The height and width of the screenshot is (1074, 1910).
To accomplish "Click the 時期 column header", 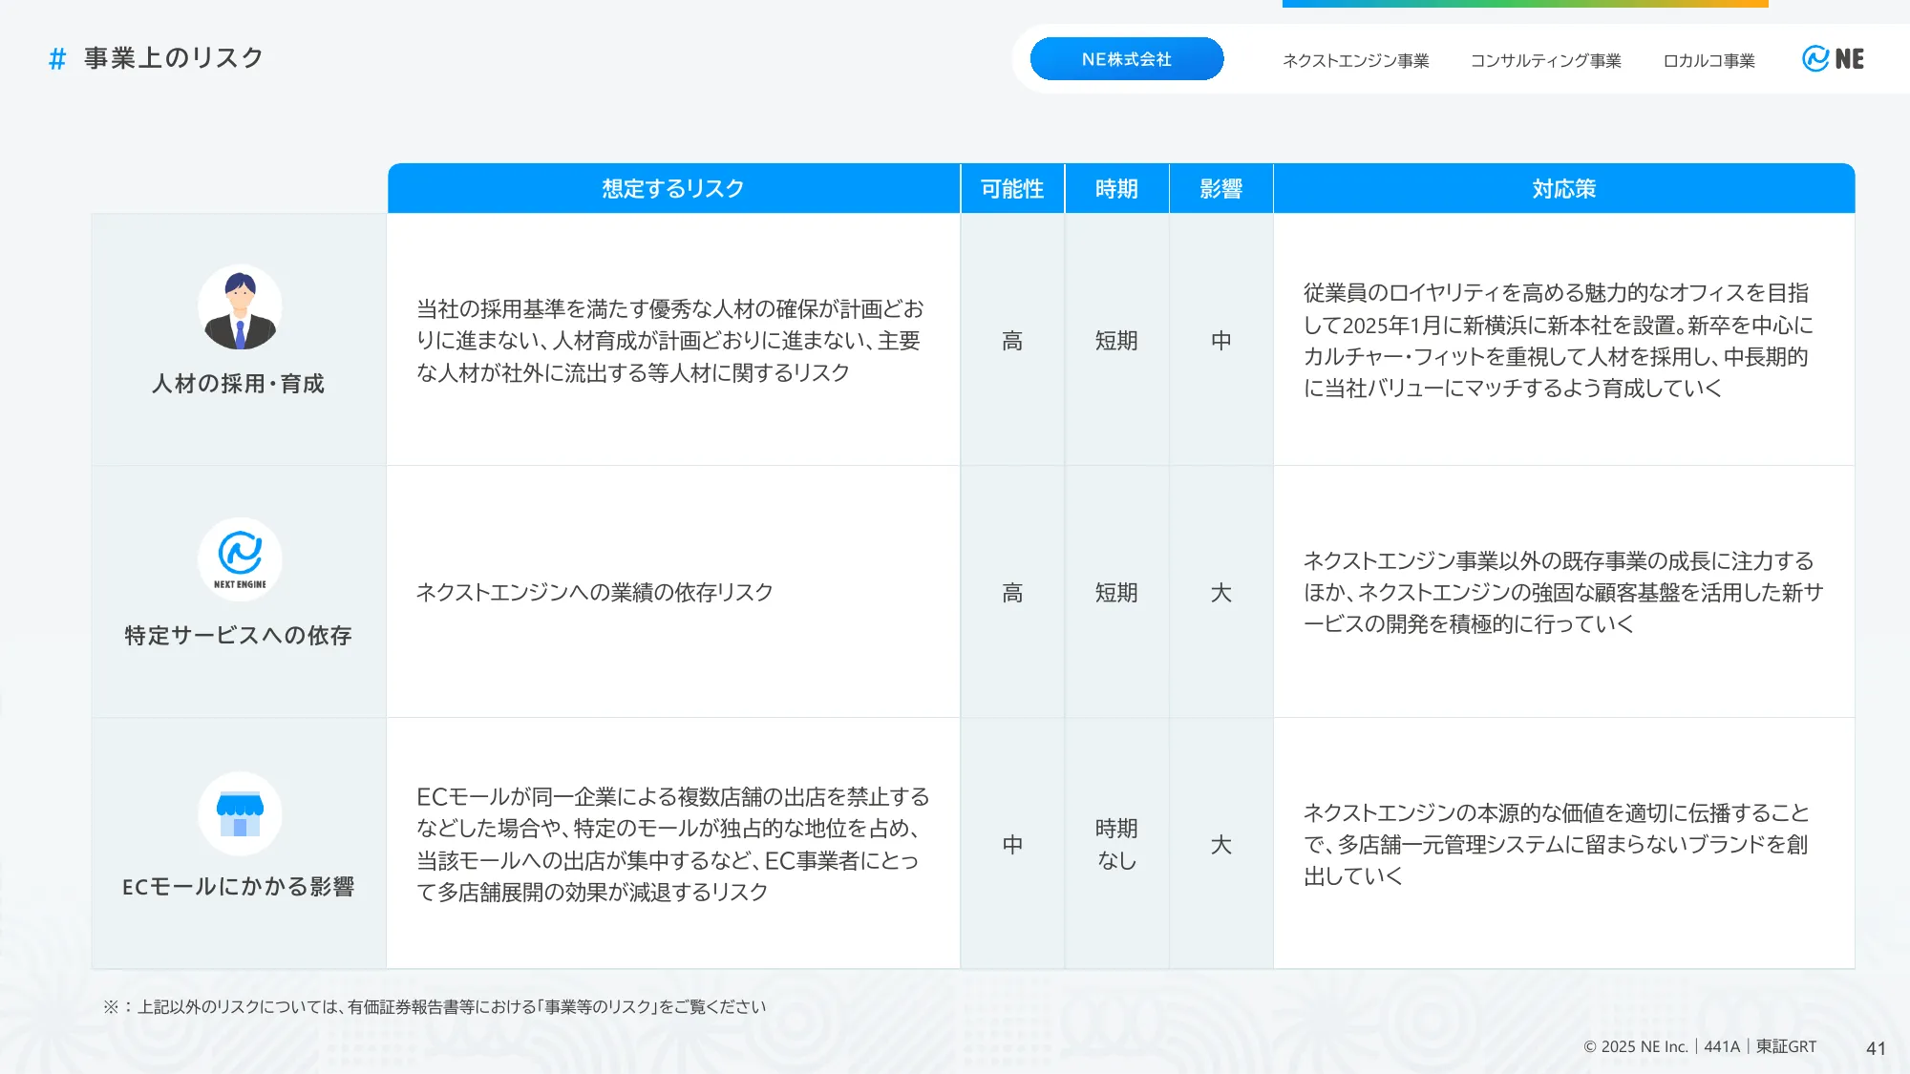I will point(1116,189).
